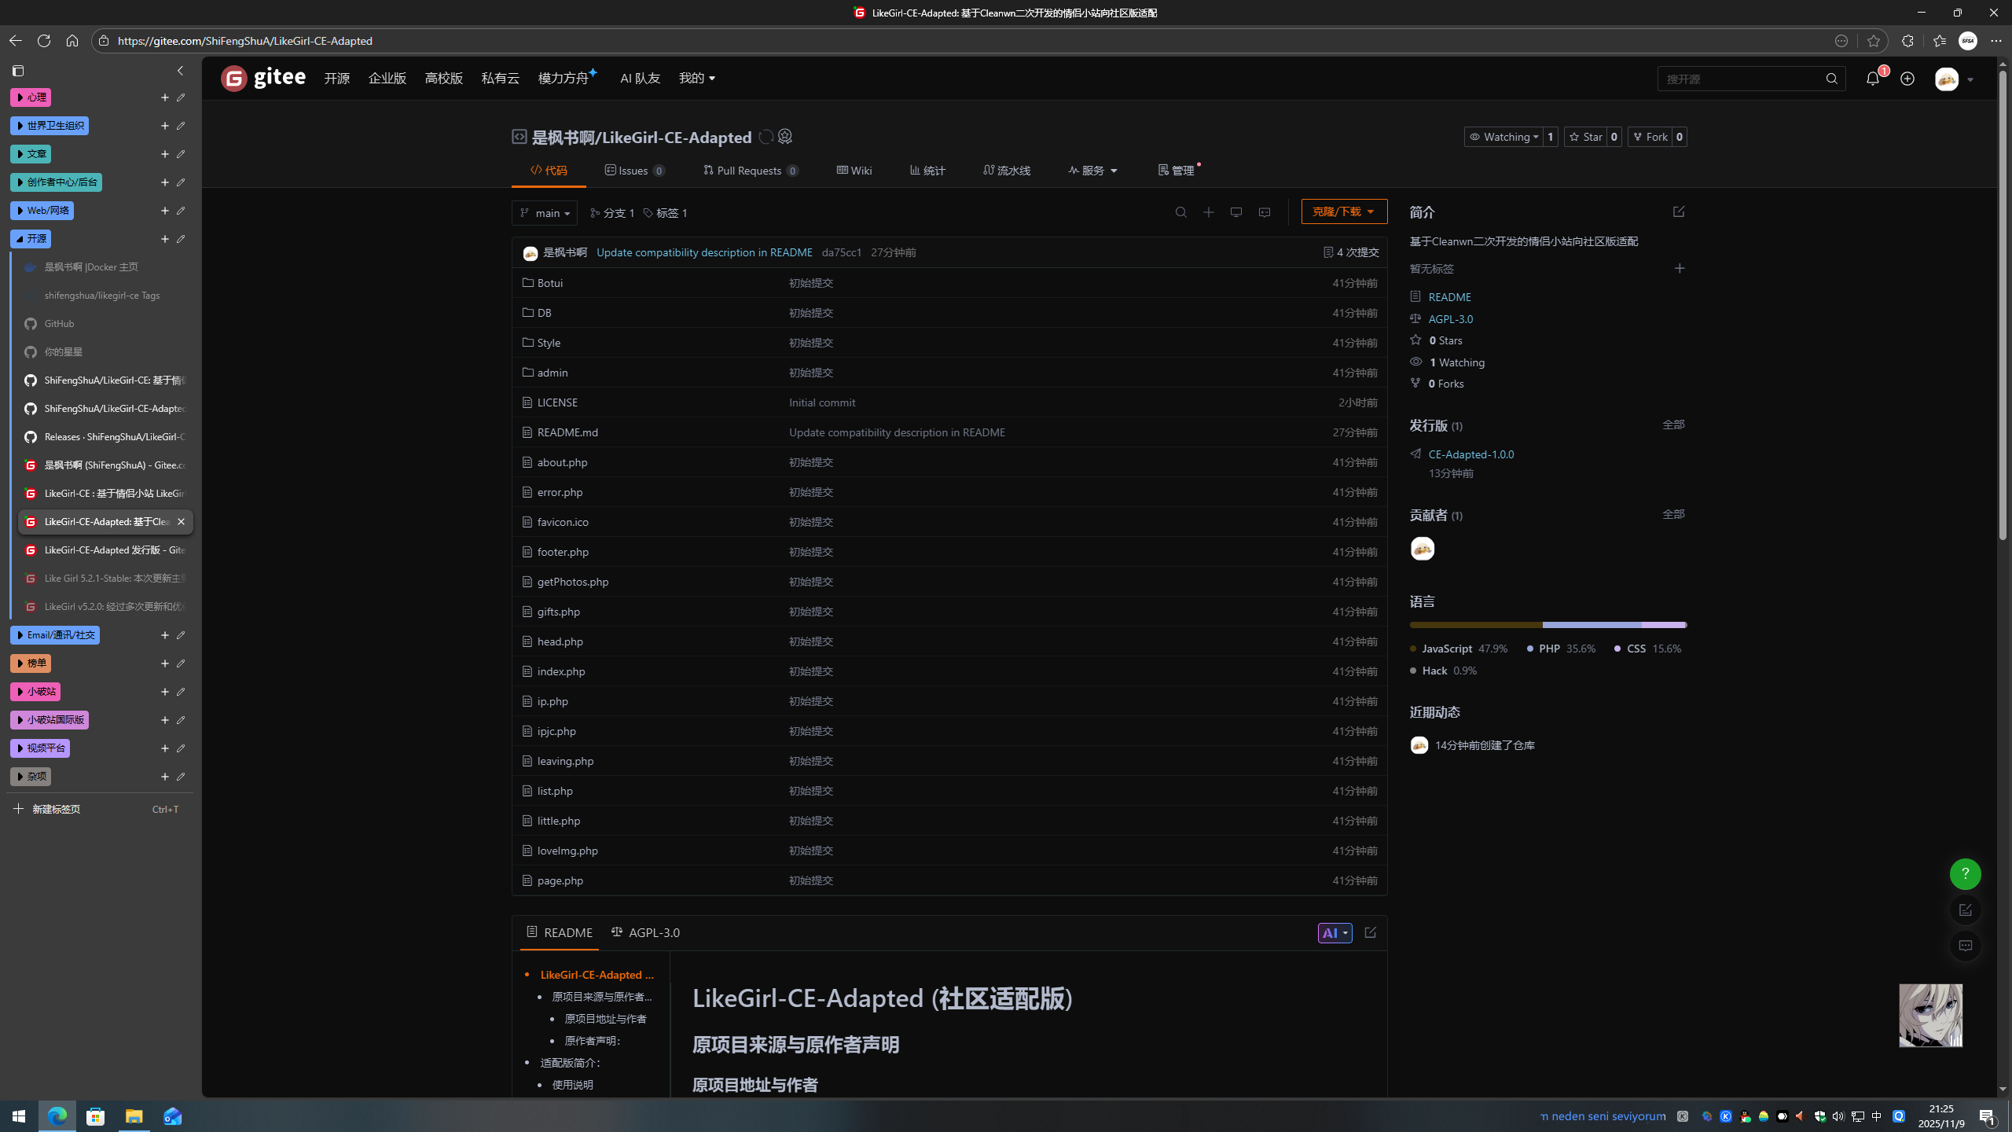Expand the 心理 tab group
Viewport: 2012px width, 1132px height.
[31, 97]
